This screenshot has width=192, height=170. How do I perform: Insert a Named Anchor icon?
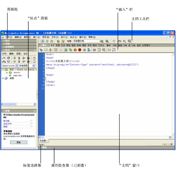[x=50, y=50]
